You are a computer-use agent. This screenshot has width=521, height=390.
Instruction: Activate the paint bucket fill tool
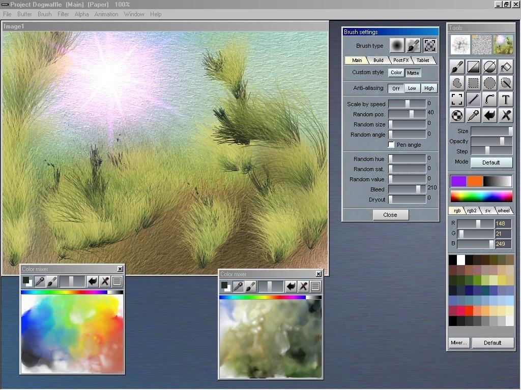click(506, 67)
